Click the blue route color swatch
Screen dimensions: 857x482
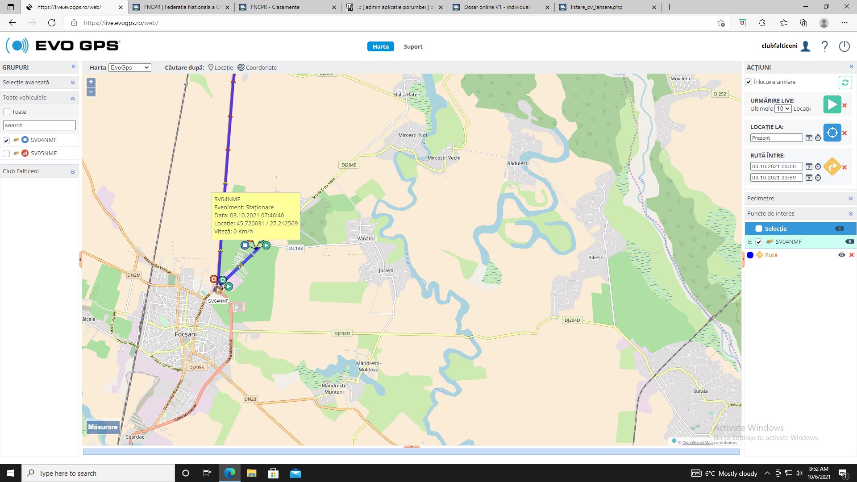(x=750, y=255)
